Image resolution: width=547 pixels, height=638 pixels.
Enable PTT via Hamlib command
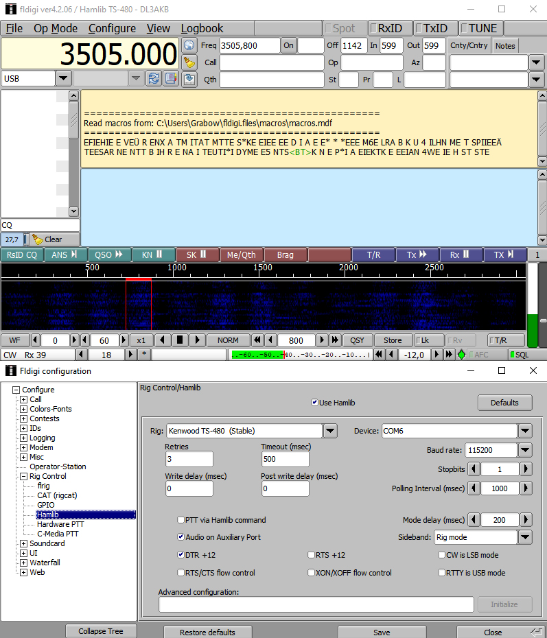pyautogui.click(x=181, y=520)
